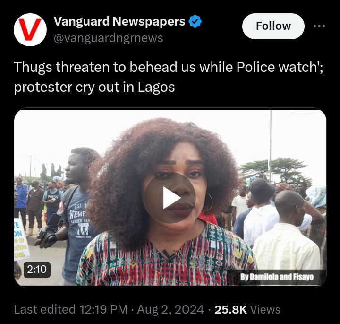Click the 2:10 video duration badge

point(37,270)
